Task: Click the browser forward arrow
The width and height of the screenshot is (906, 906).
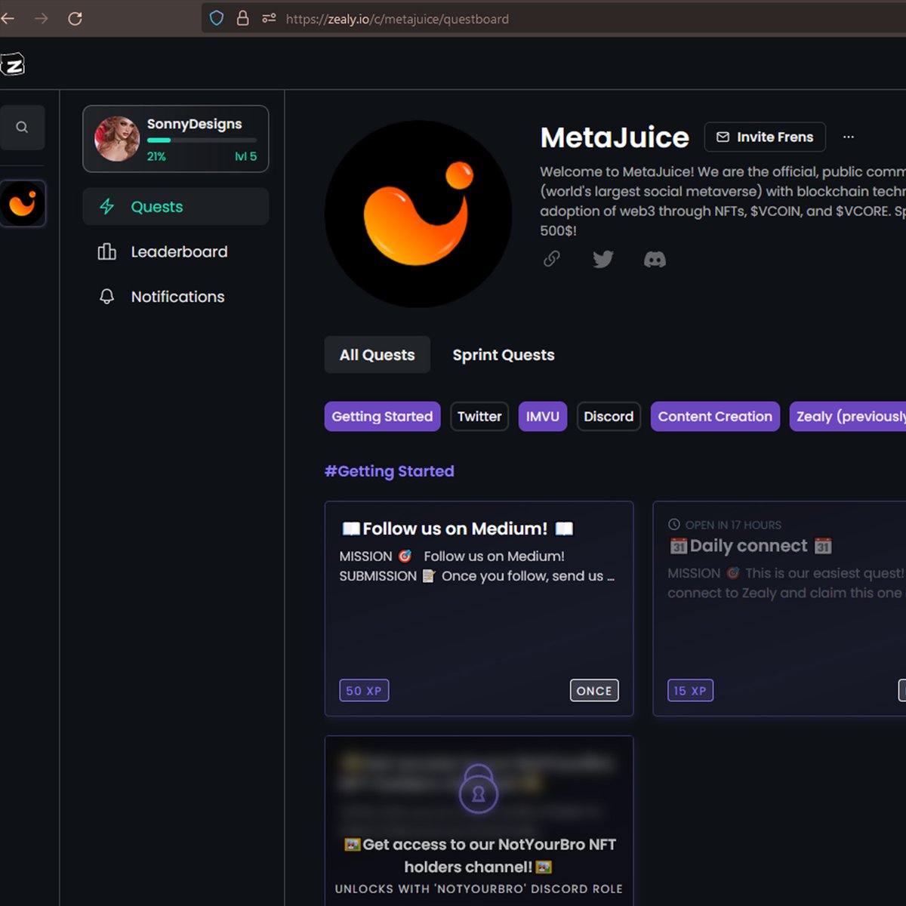Action: [42, 18]
